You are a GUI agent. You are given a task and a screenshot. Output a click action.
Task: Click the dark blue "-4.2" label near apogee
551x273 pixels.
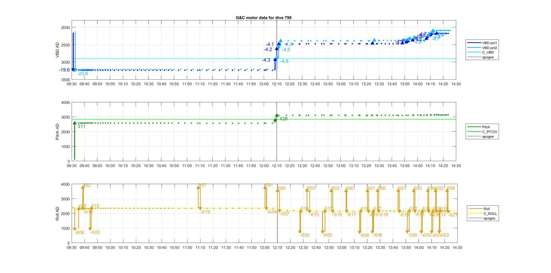coord(268,50)
